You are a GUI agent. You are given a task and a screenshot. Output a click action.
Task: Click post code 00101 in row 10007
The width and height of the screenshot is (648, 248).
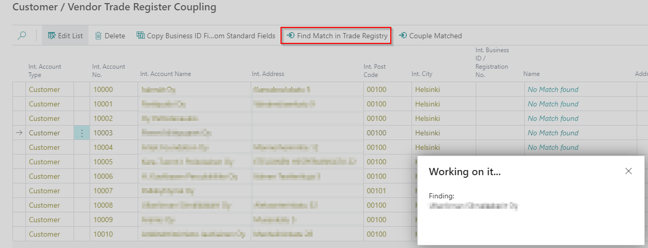(377, 191)
